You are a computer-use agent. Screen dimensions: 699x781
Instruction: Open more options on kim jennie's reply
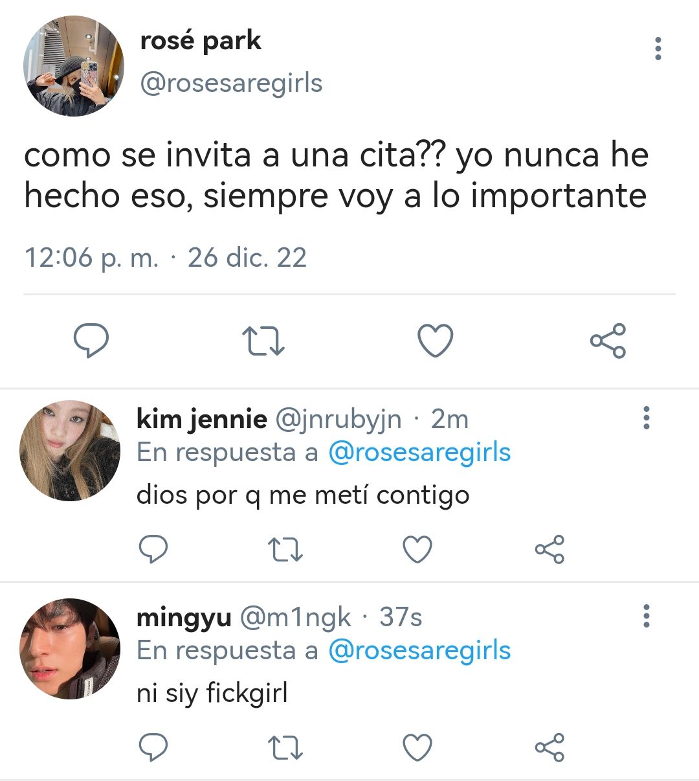pyautogui.click(x=646, y=418)
